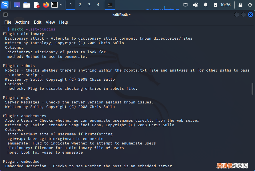
Task: Open the Actions menu
Action: pos(23,22)
